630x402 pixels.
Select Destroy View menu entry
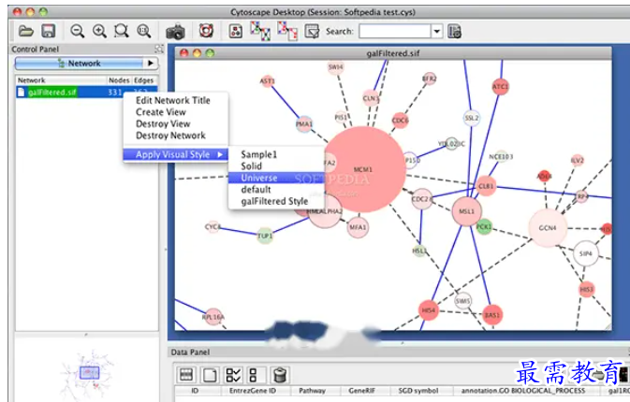tap(163, 123)
